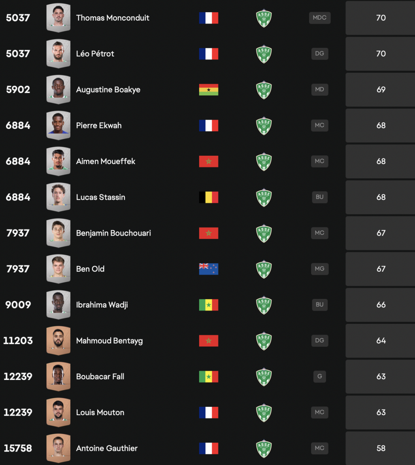Click the Morocco flag beside Aimen Moueffek
Image resolution: width=415 pixels, height=465 pixels.
pyautogui.click(x=209, y=161)
